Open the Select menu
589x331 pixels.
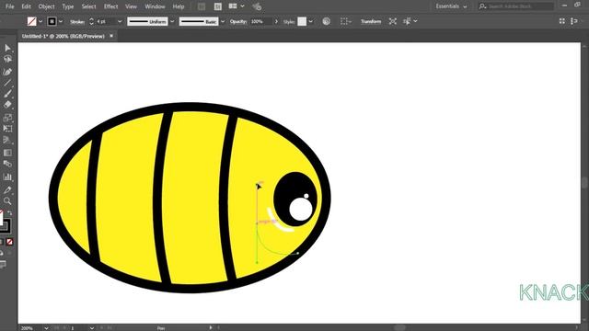click(x=88, y=6)
